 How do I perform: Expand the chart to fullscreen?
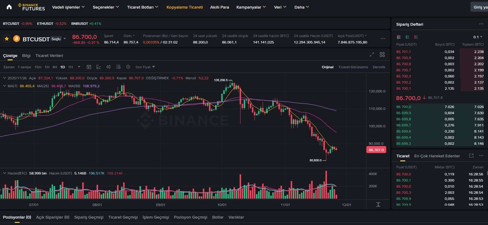click(372, 54)
